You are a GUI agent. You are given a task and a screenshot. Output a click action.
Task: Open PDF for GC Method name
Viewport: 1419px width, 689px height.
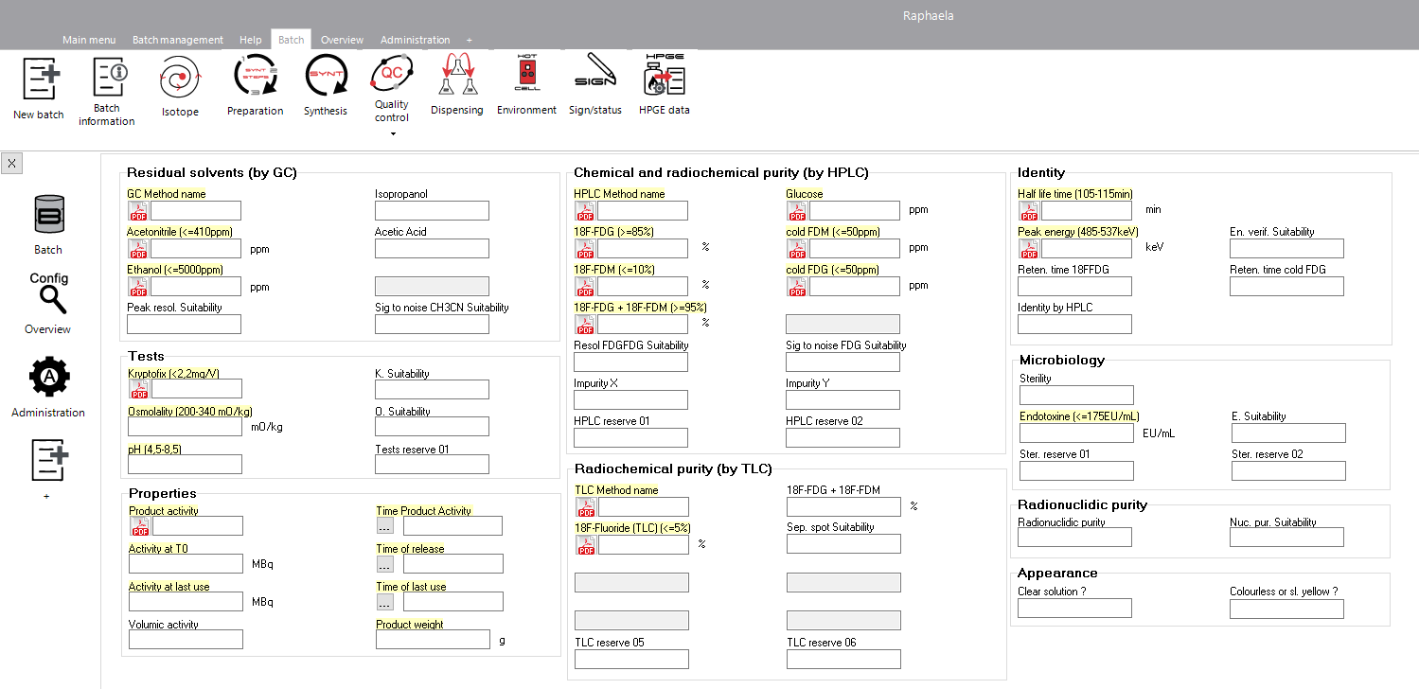(x=138, y=210)
